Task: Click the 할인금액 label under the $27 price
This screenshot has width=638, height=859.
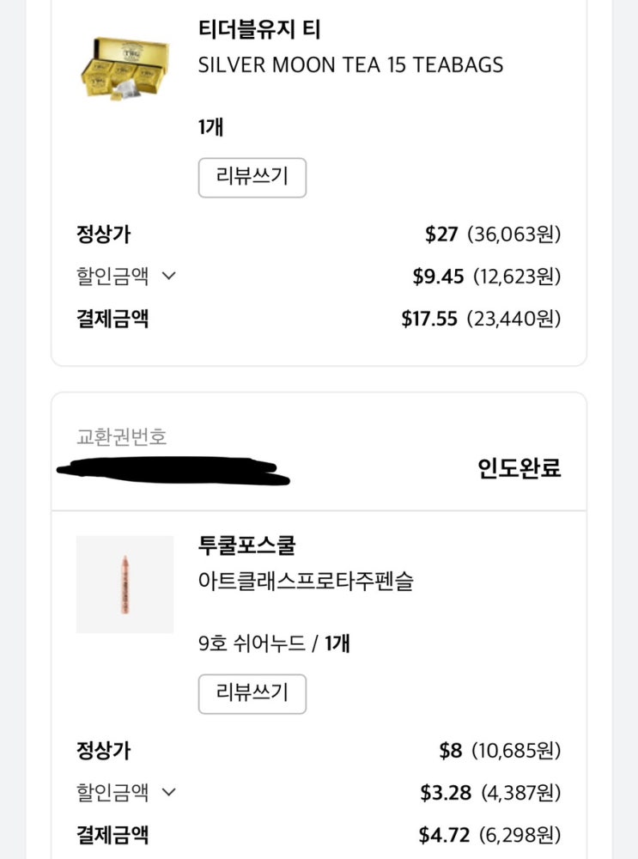Action: tap(112, 277)
